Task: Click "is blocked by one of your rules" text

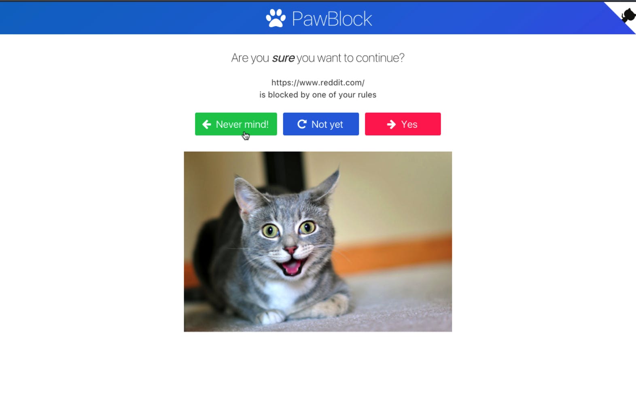Action: (318, 95)
